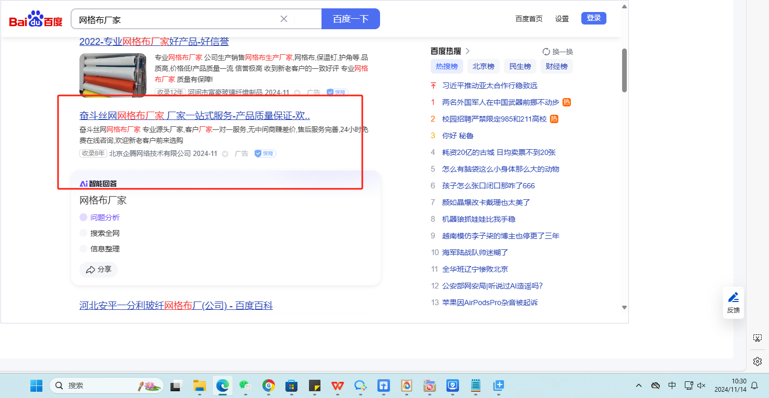Open WeChat from the taskbar

(x=245, y=385)
